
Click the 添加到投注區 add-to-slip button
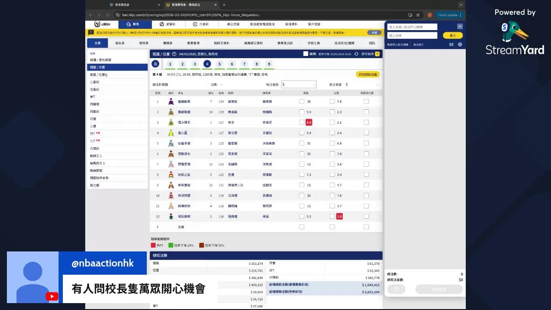point(368,74)
